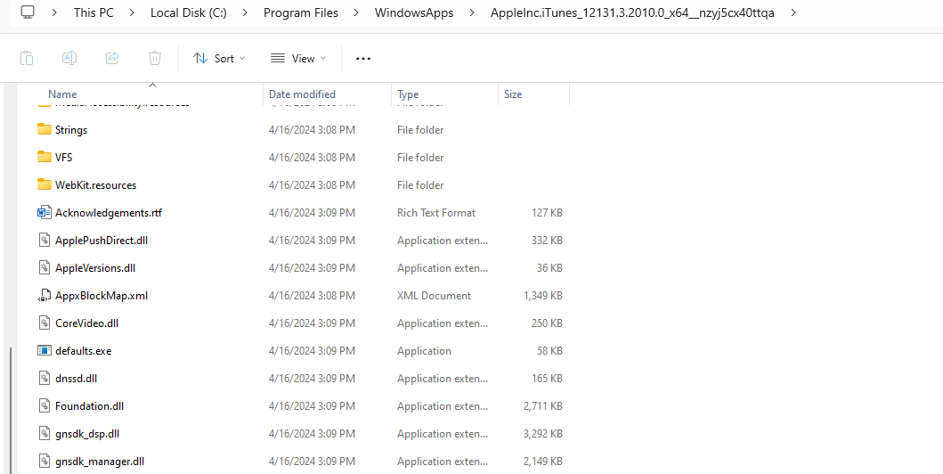Select the Strings folder name

click(71, 129)
